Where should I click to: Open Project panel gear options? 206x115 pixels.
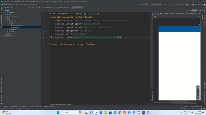click(37, 8)
